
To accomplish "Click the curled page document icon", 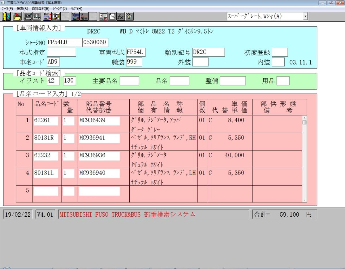I will pos(112,16).
